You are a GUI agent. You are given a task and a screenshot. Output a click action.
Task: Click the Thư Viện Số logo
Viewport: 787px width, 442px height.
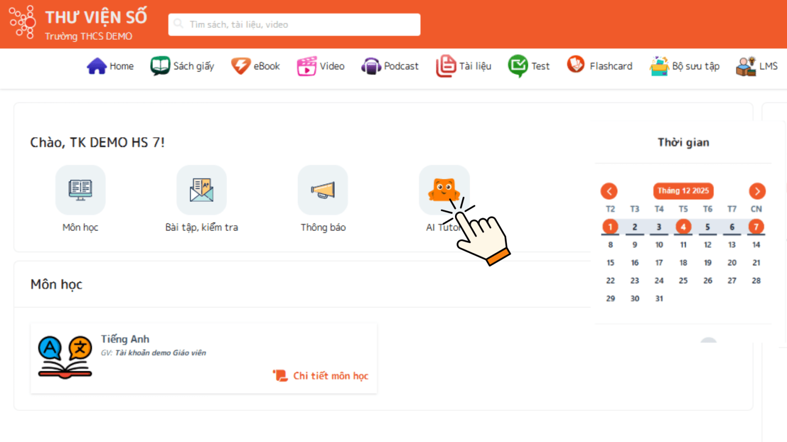click(x=23, y=23)
